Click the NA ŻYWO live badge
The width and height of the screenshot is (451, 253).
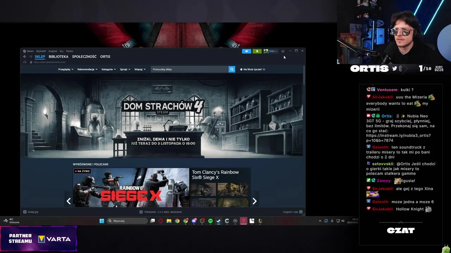point(82,171)
